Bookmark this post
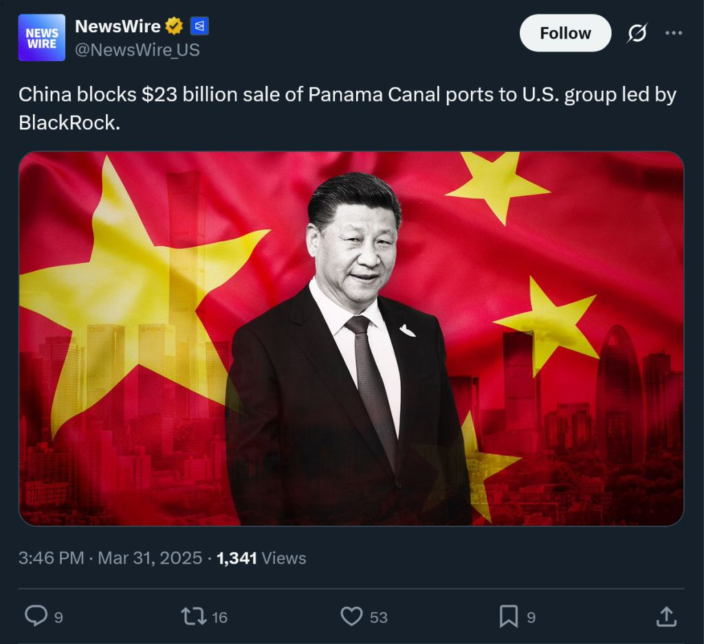Screen dimensions: 704x644 click(509, 616)
